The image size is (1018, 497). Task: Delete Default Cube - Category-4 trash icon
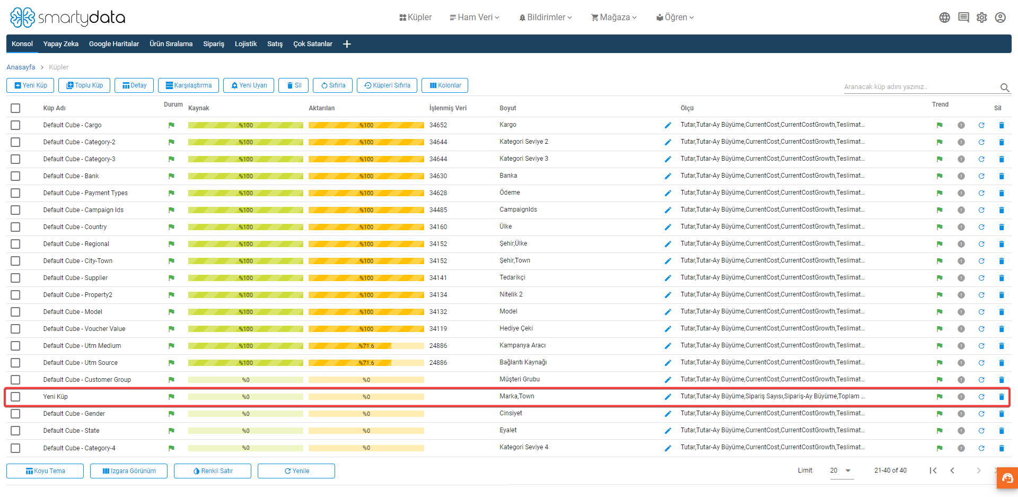(1002, 448)
